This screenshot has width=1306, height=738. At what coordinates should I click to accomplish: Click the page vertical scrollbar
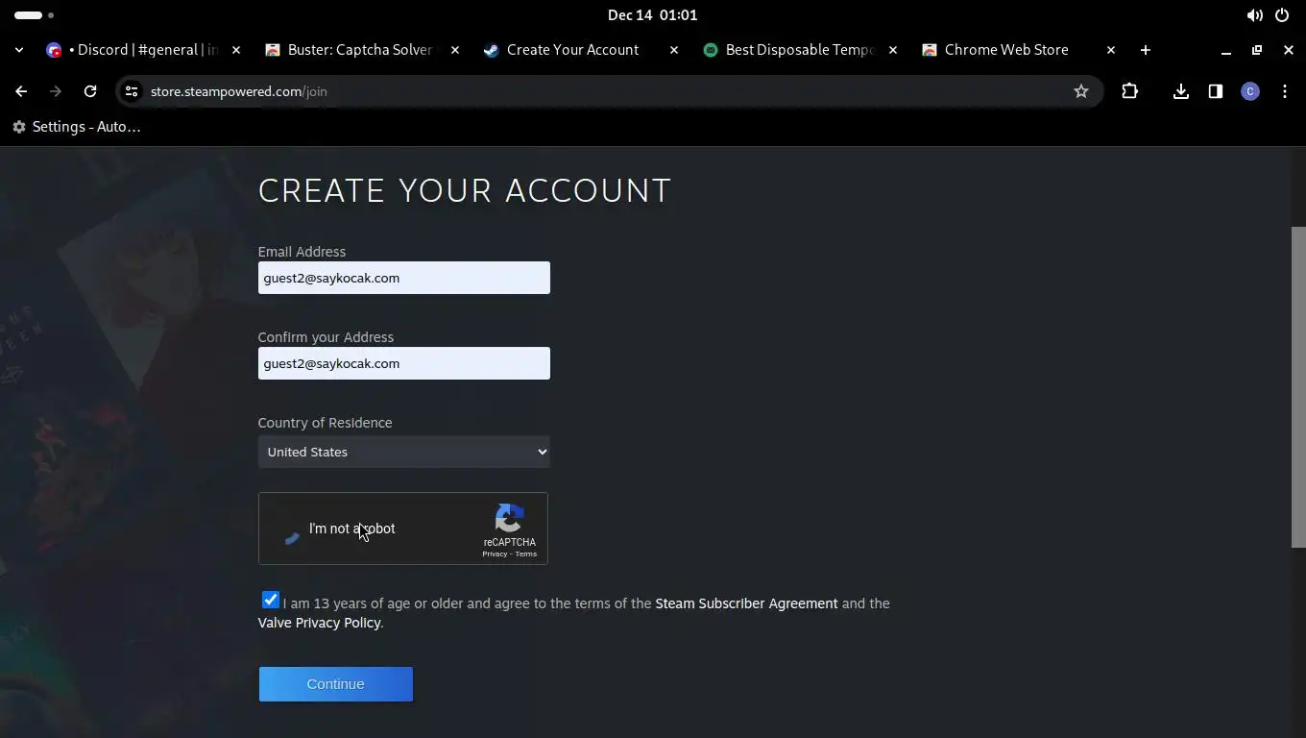pyautogui.click(x=1298, y=387)
